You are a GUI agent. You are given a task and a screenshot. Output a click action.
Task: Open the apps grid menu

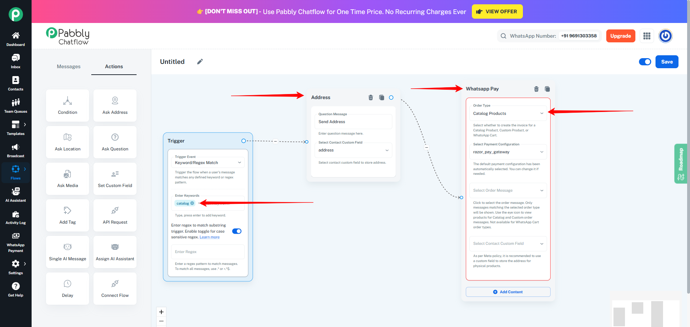pyautogui.click(x=647, y=36)
